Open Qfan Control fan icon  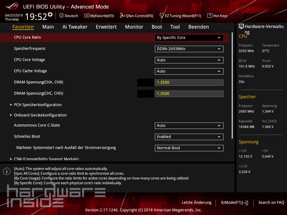(x=122, y=16)
